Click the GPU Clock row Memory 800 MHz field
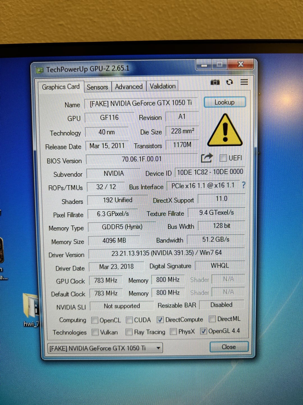The width and height of the screenshot is (303, 405). pyautogui.click(x=168, y=280)
